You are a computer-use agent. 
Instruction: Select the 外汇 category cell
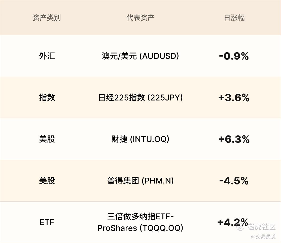point(47,56)
